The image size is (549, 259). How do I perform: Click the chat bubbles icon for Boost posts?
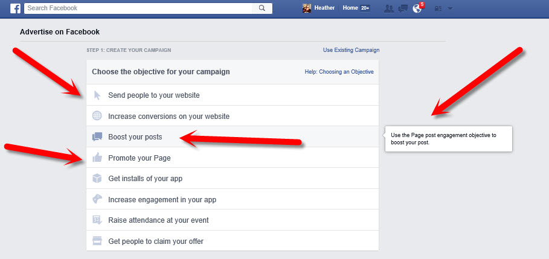(x=97, y=137)
